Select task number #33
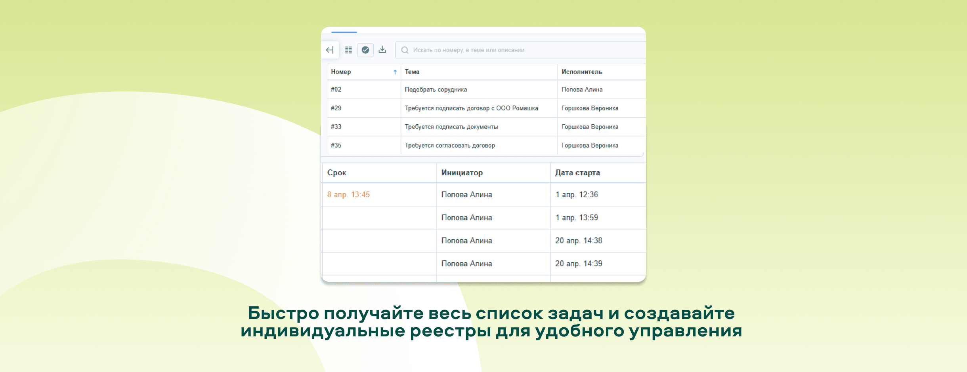 [336, 127]
